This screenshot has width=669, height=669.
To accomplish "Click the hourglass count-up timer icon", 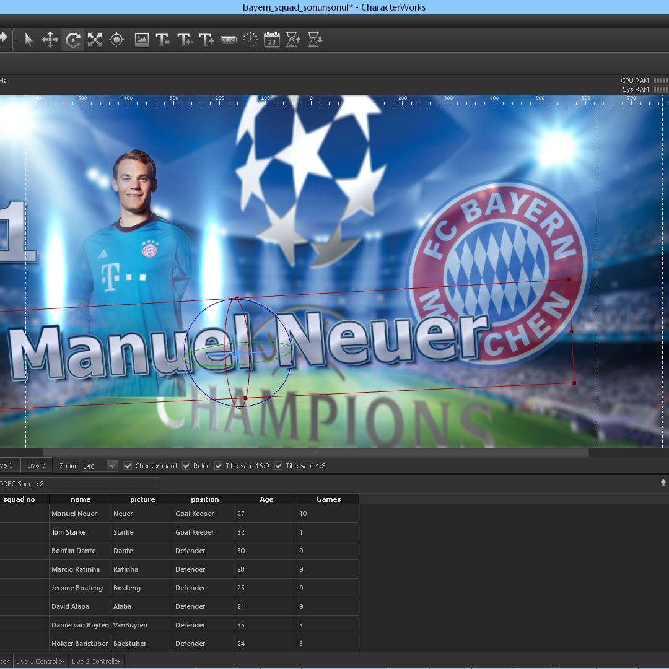I will coord(294,40).
